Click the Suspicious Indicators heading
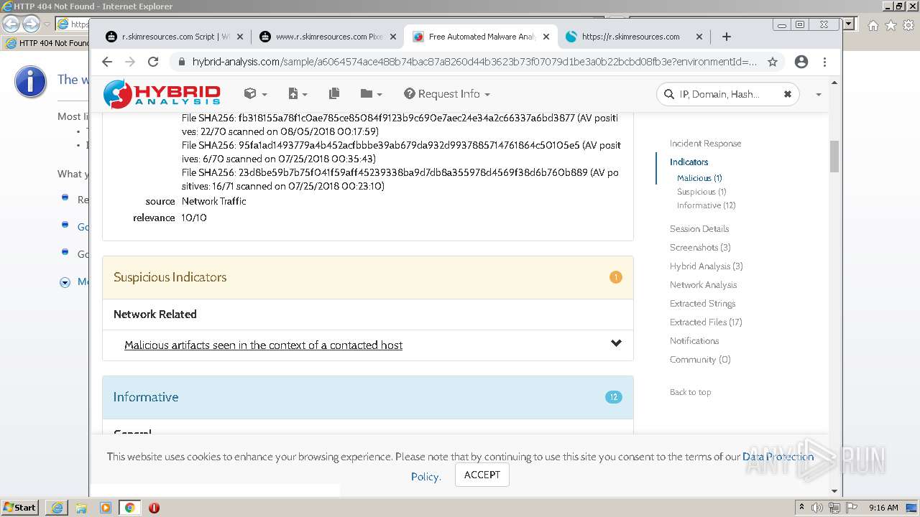The height and width of the screenshot is (517, 920). click(x=170, y=277)
